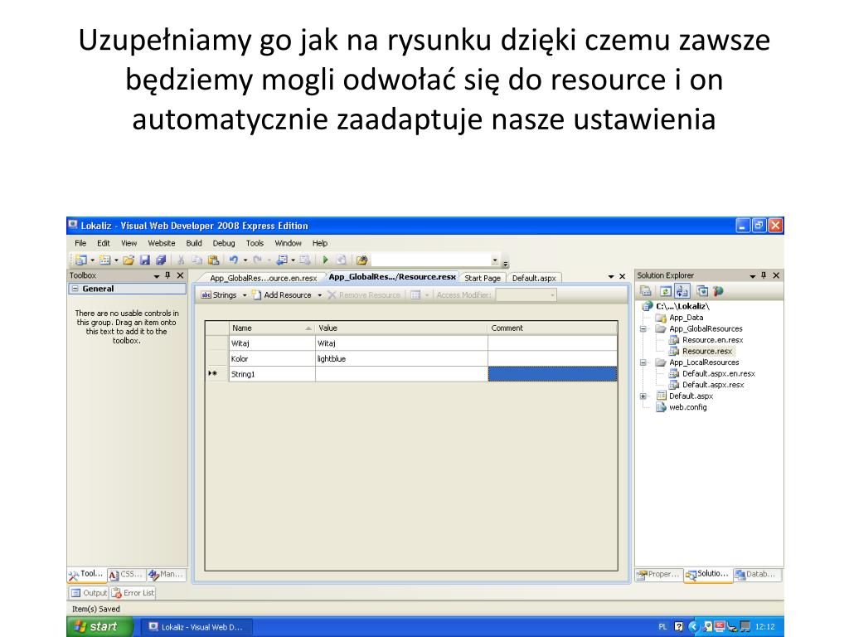Click the Value cell containing lightblue
The height and width of the screenshot is (637, 849).
point(401,358)
